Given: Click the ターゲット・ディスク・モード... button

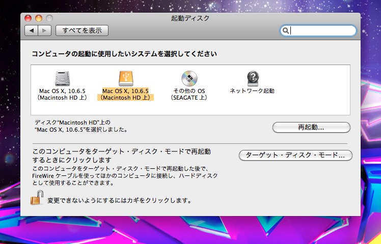Looking at the screenshot, I should coord(295,155).
